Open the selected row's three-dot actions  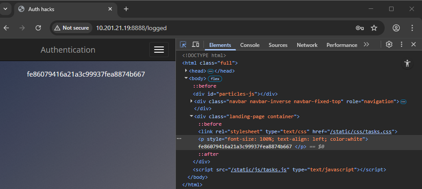click(x=179, y=139)
